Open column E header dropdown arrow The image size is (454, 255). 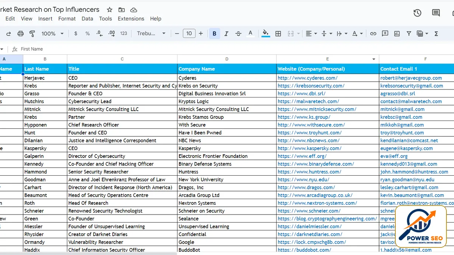click(374, 59)
